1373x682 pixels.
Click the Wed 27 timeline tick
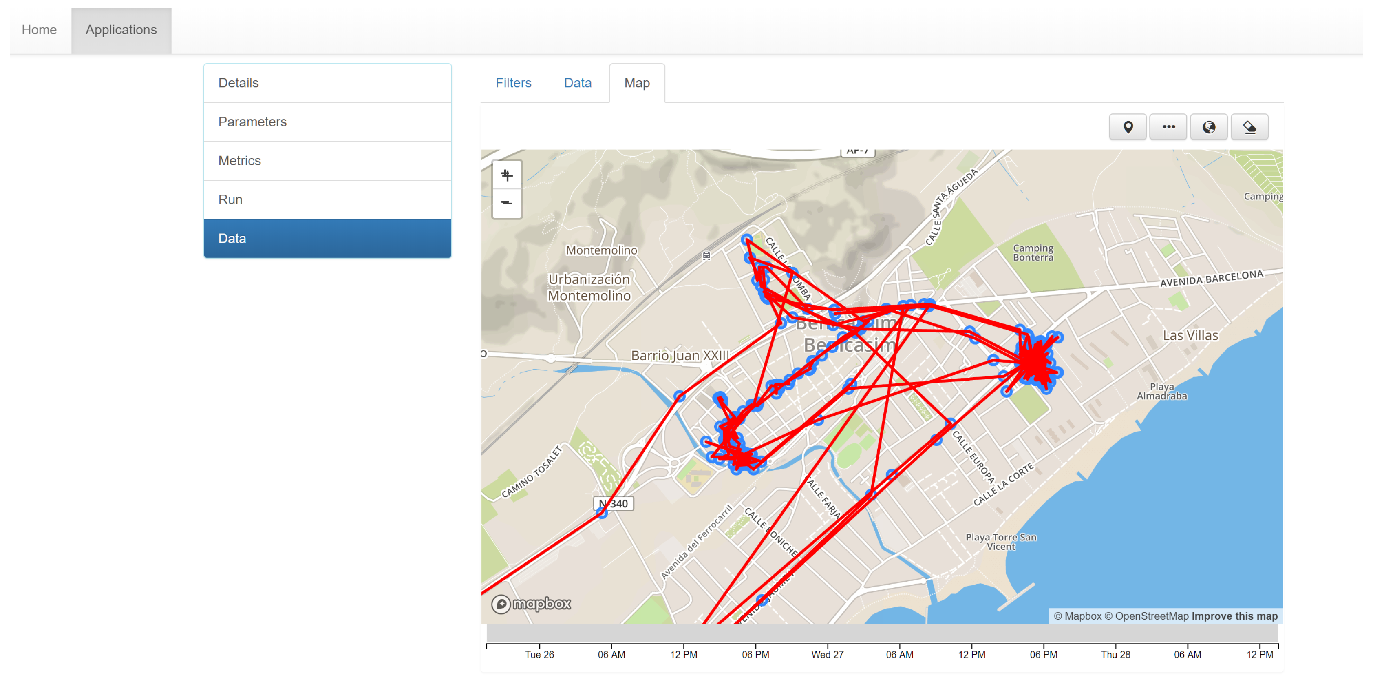(827, 655)
